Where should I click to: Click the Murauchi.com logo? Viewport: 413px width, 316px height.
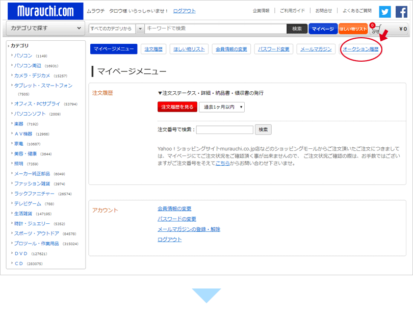45,11
